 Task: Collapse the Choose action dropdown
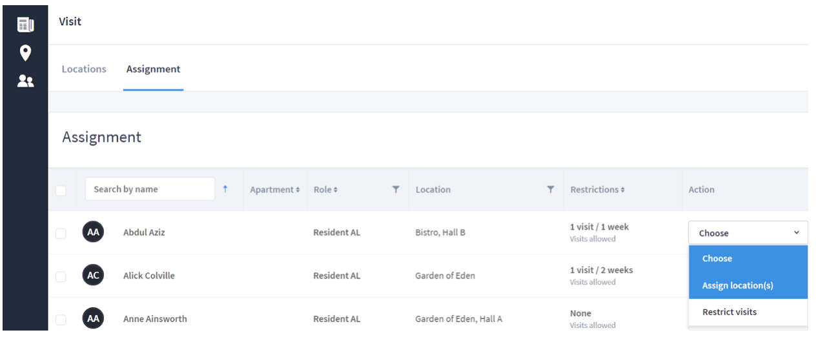pos(748,233)
